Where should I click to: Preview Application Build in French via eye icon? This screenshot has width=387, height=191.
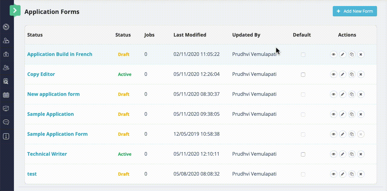333,54
